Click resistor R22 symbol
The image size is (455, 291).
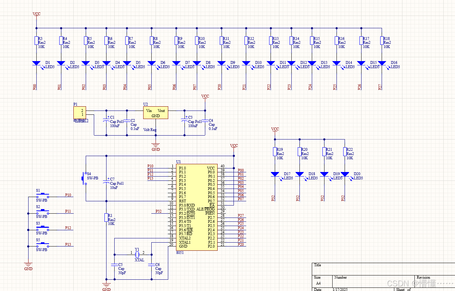(345, 152)
